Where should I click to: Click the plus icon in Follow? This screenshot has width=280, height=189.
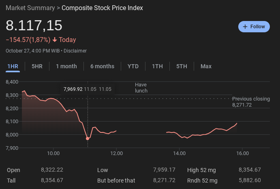pos(245,27)
